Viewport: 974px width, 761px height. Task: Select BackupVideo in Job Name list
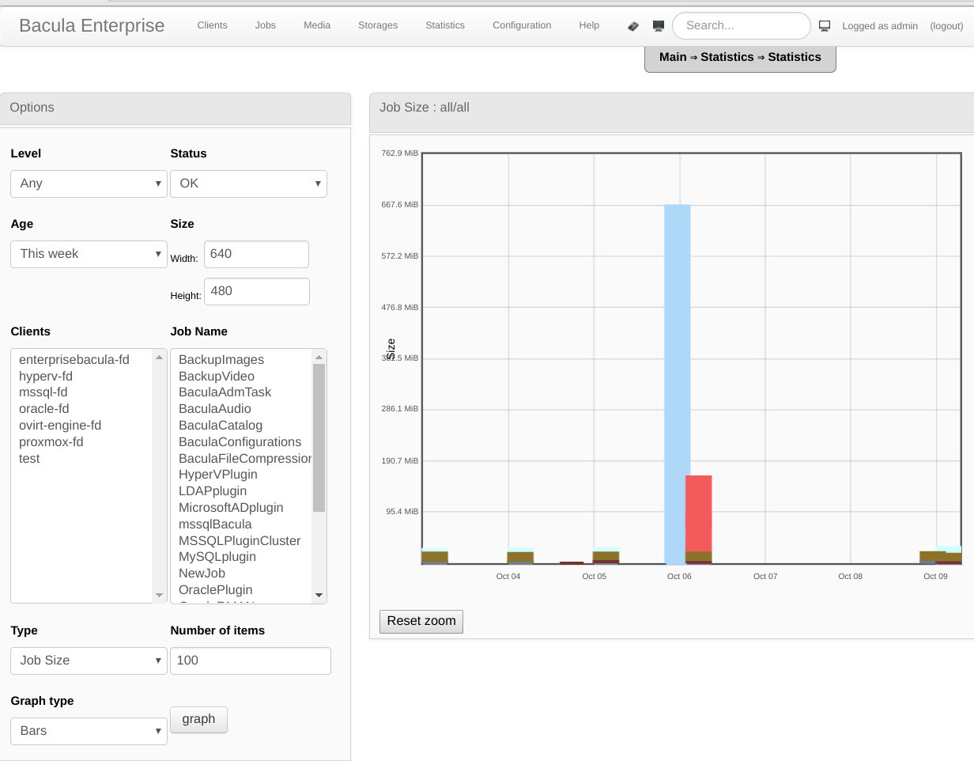[x=241, y=377]
